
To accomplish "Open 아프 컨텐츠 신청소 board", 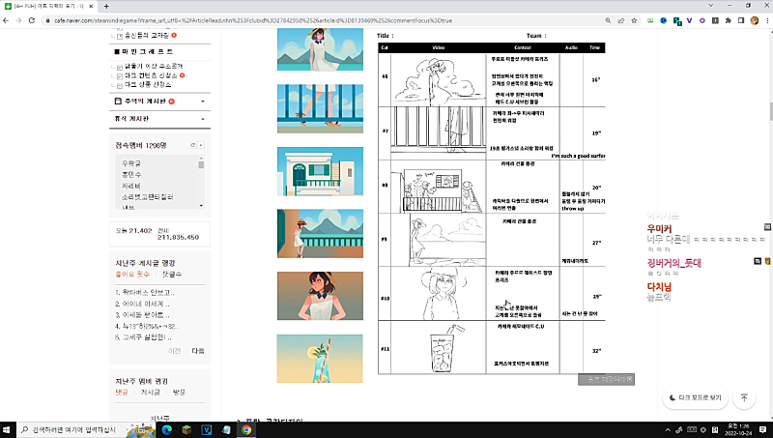I will coord(151,75).
